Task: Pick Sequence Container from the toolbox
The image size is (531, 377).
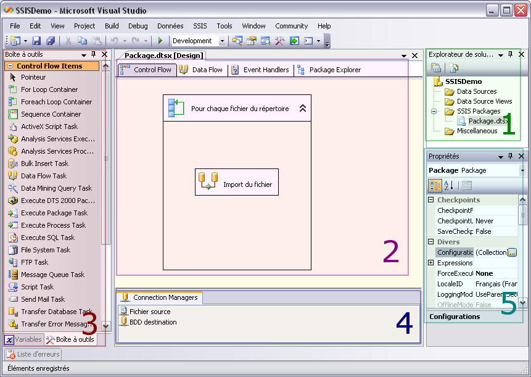Action: click(50, 114)
